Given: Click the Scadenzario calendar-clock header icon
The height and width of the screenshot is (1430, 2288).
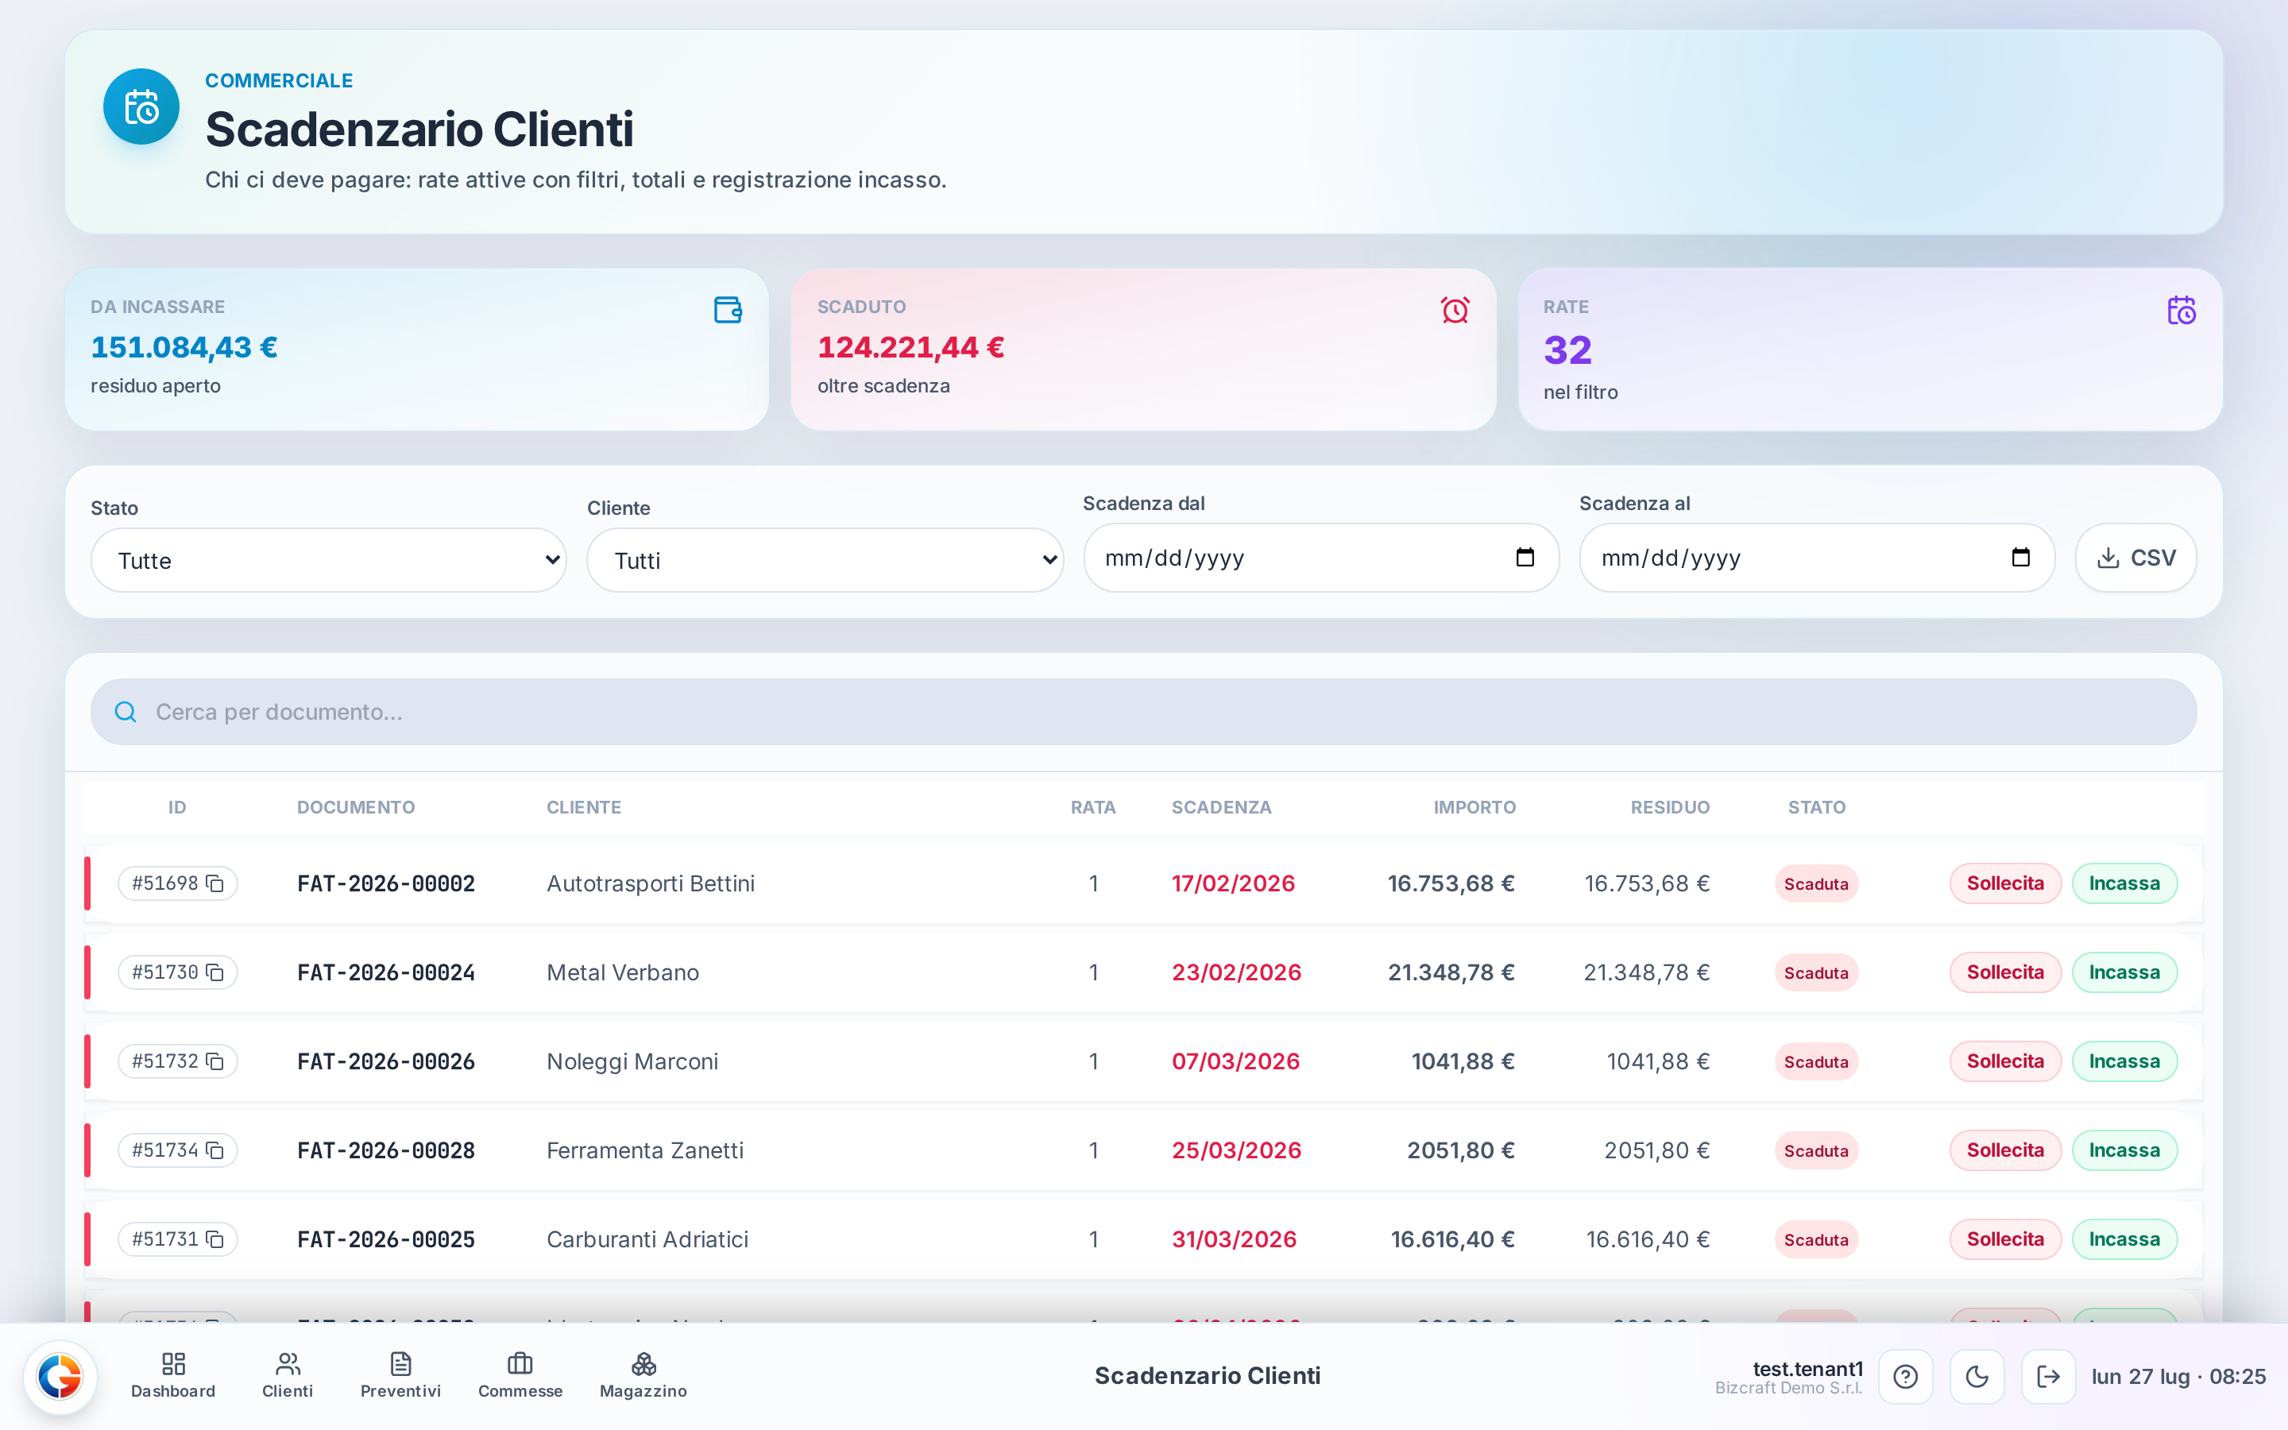Looking at the screenshot, I should [141, 107].
